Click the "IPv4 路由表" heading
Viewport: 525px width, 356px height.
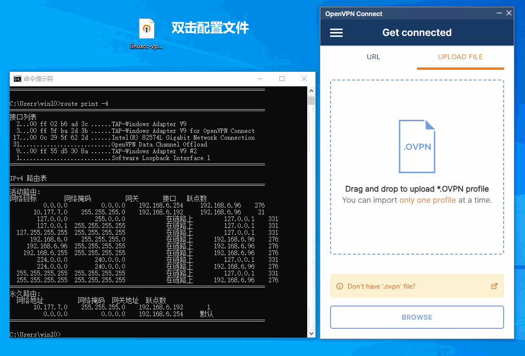[28, 178]
